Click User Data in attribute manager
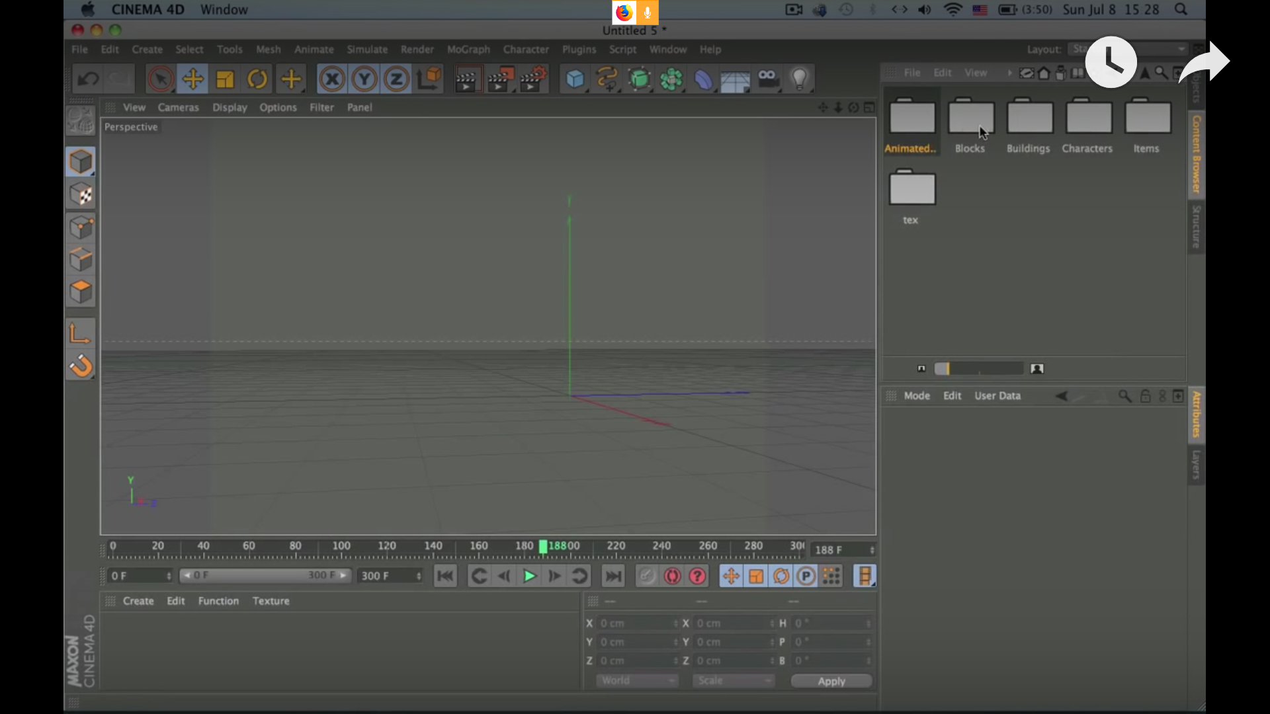This screenshot has width=1270, height=714. point(997,396)
